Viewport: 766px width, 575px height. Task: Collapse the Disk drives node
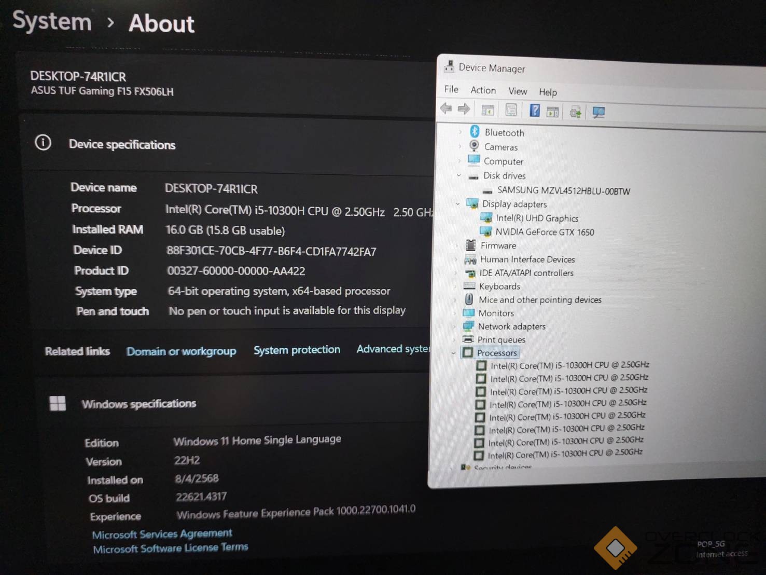coord(458,175)
